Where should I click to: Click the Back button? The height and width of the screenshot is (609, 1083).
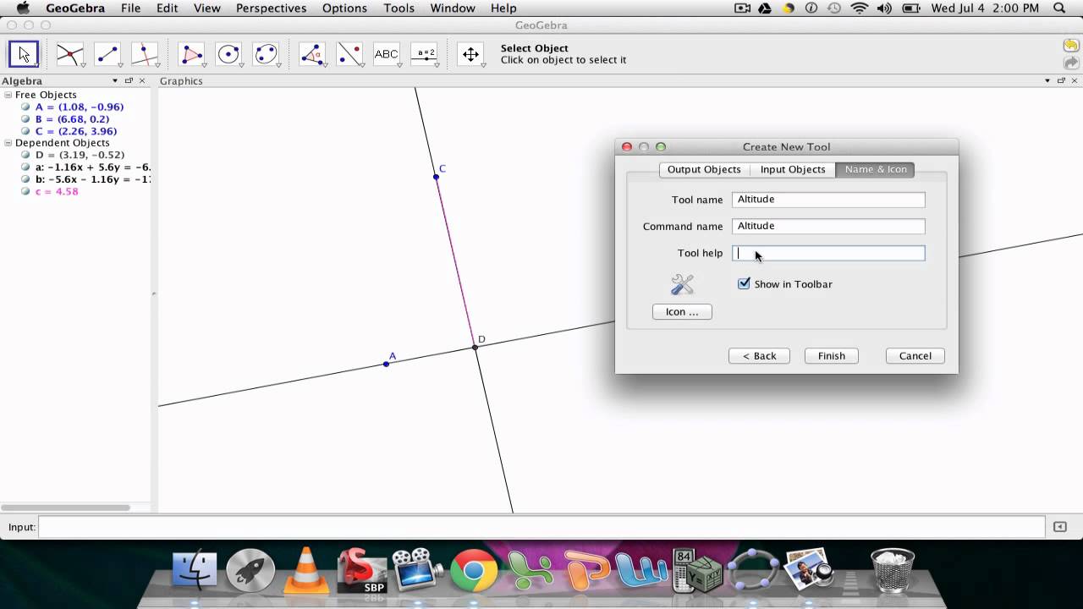(759, 356)
